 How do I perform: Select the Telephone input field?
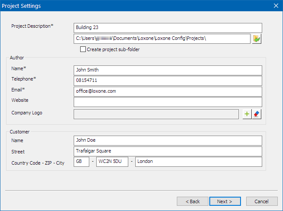click(x=168, y=81)
